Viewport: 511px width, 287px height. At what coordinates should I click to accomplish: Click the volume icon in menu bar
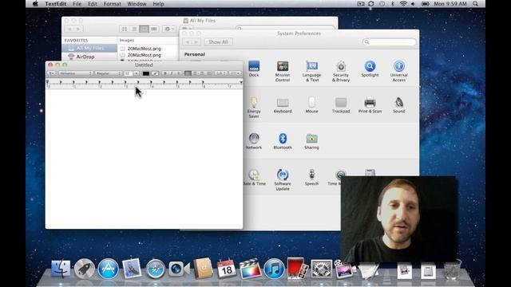[x=414, y=4]
